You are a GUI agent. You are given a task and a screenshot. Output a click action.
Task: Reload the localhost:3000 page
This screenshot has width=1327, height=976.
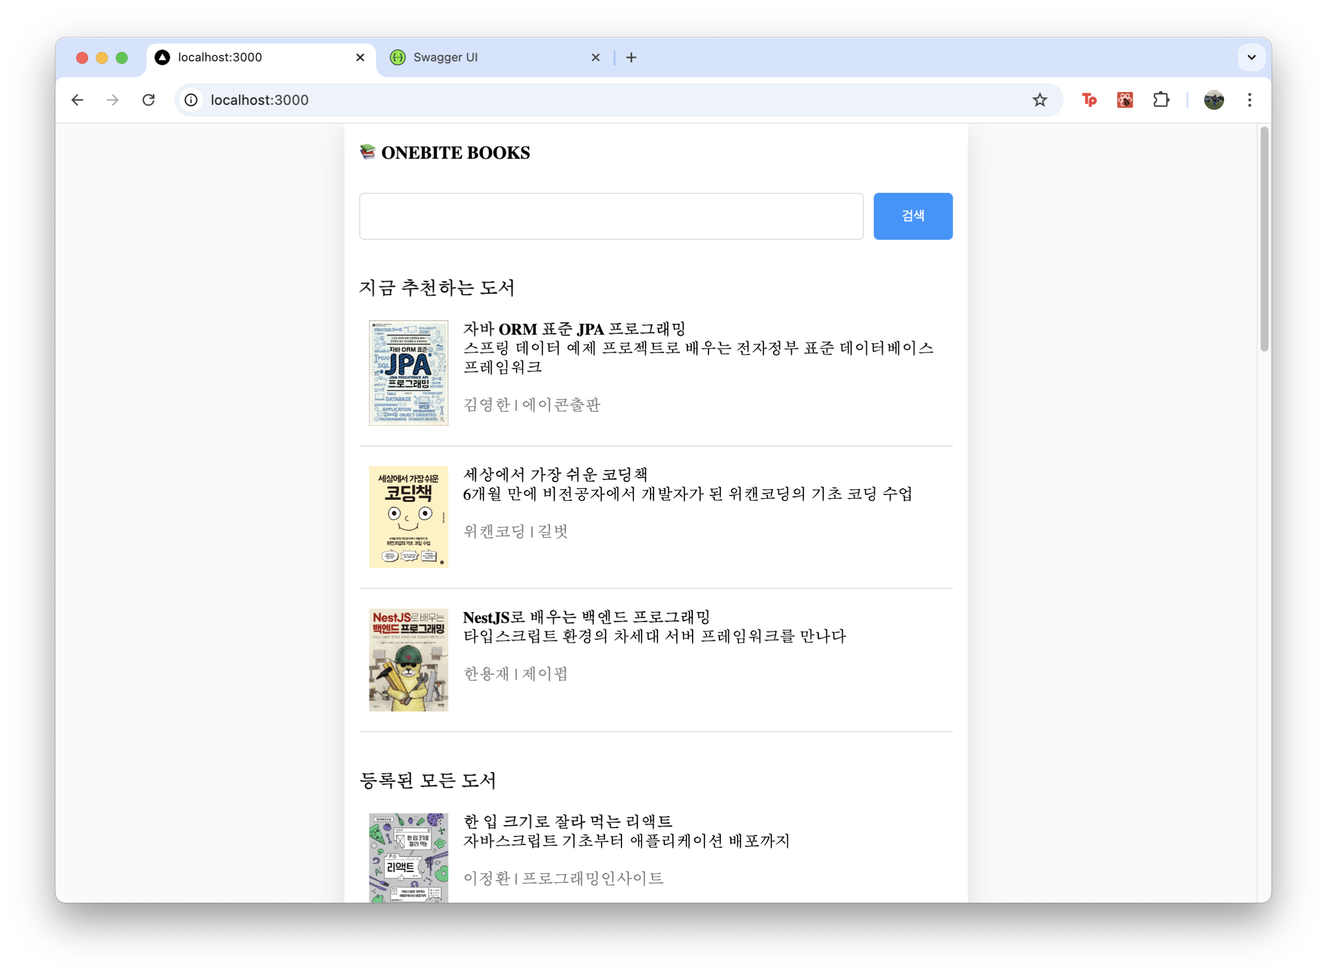pyautogui.click(x=149, y=100)
